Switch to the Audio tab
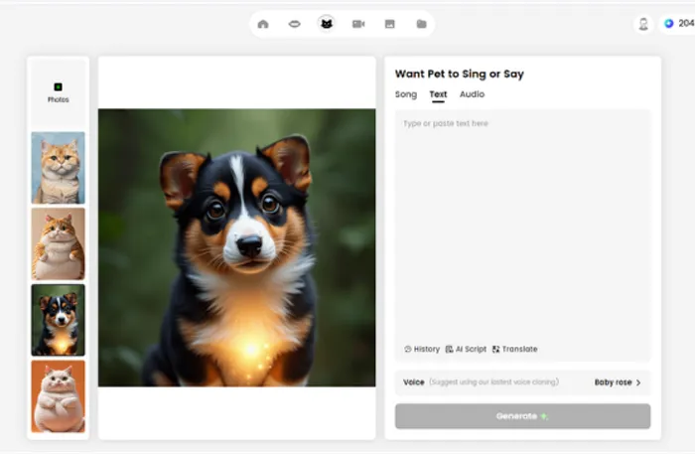 [x=472, y=94]
